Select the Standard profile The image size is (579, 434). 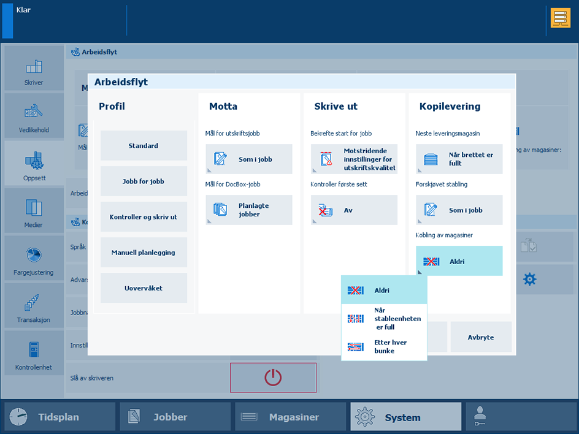pos(144,145)
